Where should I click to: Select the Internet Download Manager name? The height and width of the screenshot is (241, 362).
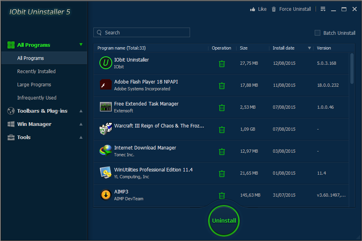point(145,148)
